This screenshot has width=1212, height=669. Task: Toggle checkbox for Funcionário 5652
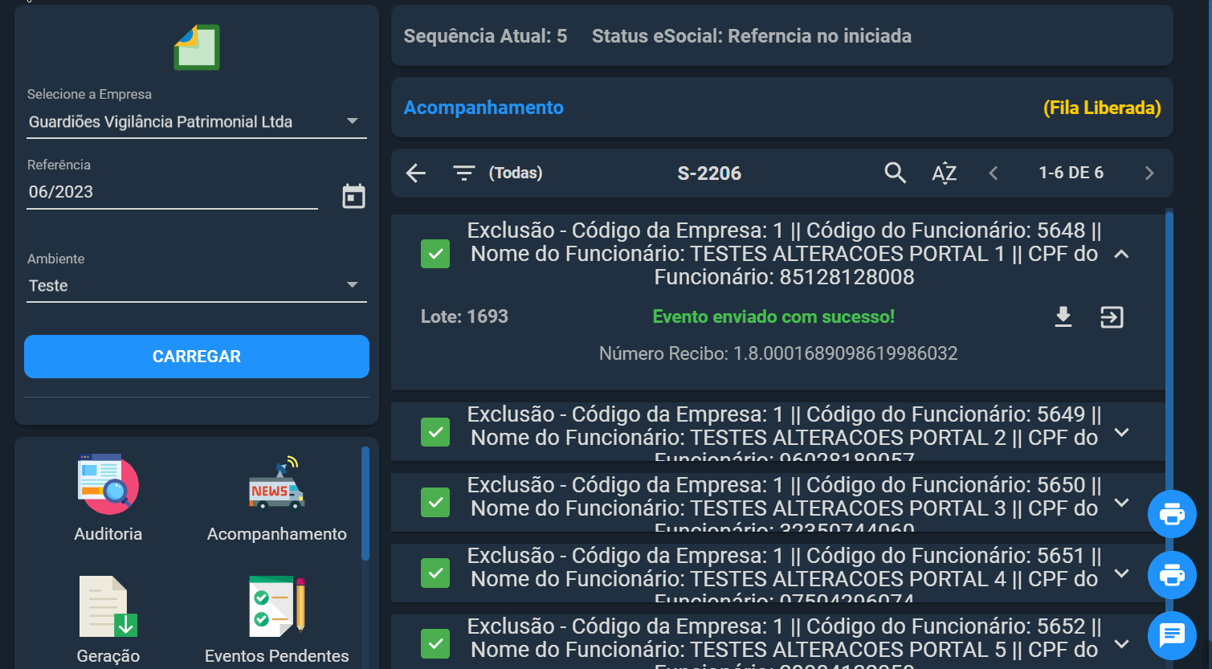pos(435,644)
